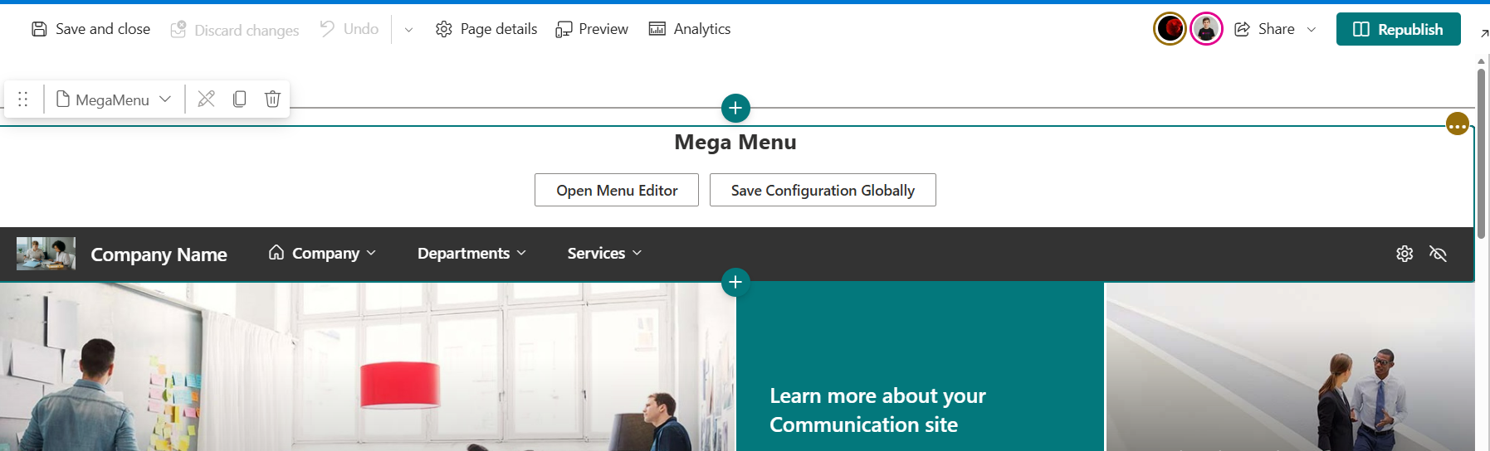Screen dimensions: 1490x451
Task: Open the Undo history dropdown arrow
Action: coord(408,30)
